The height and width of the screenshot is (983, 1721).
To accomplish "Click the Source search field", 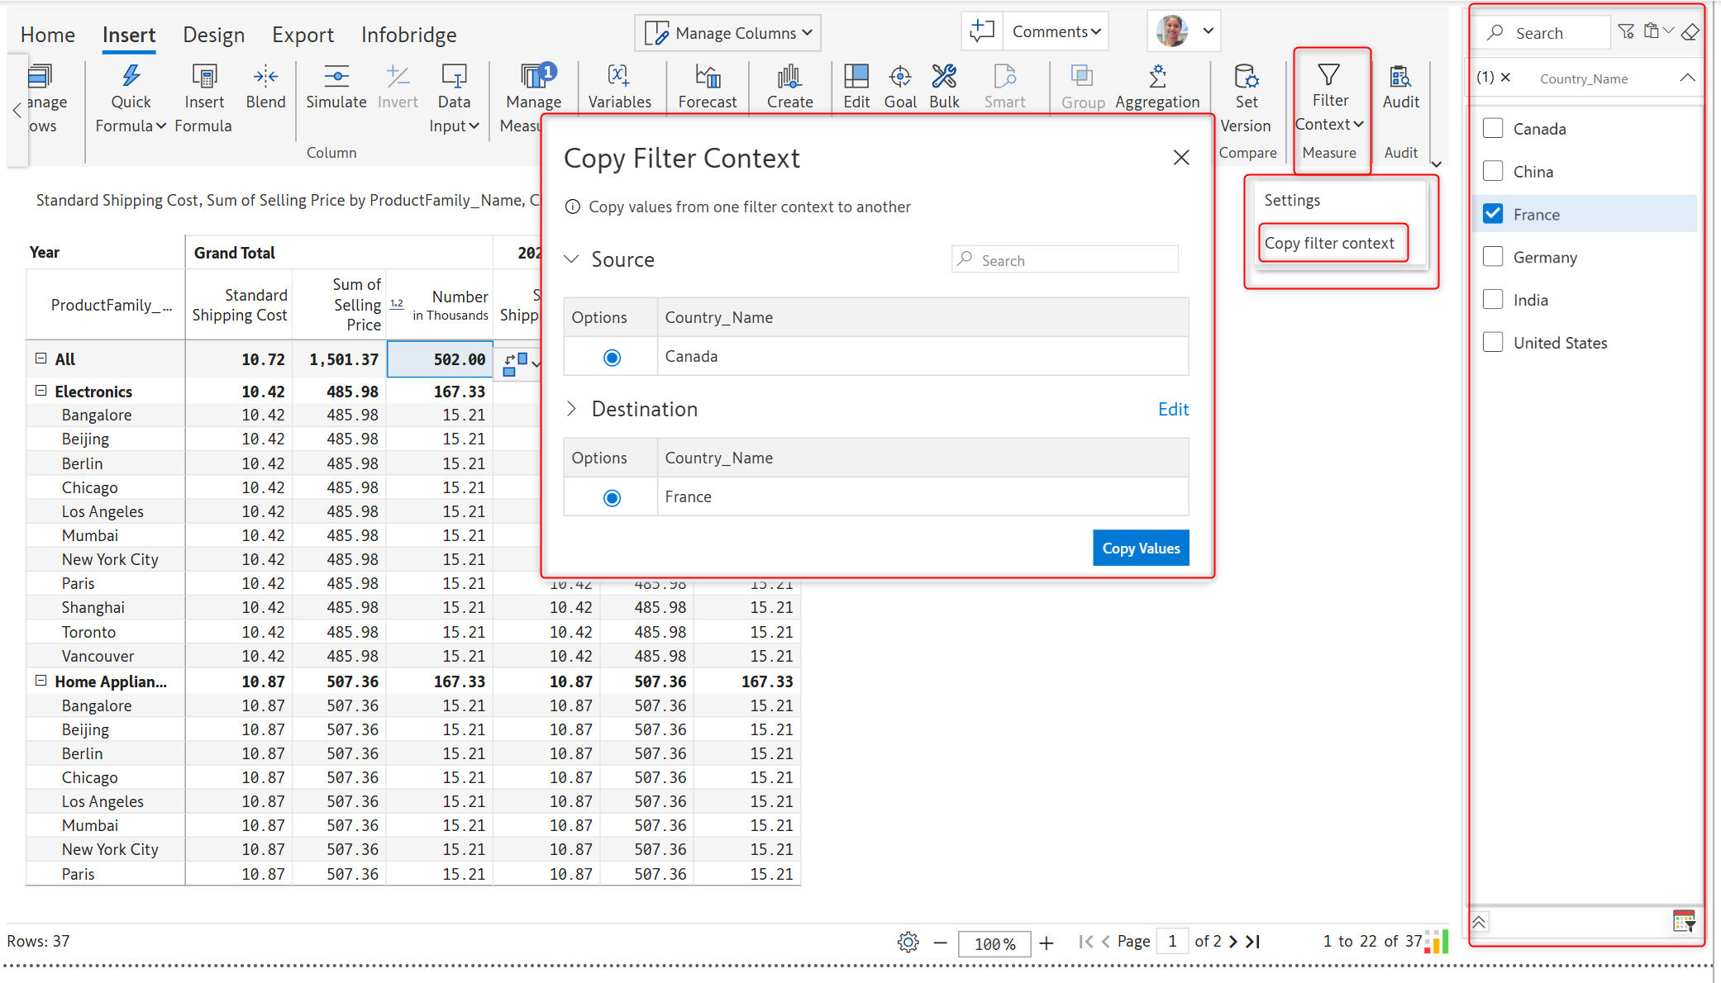I will (1070, 260).
